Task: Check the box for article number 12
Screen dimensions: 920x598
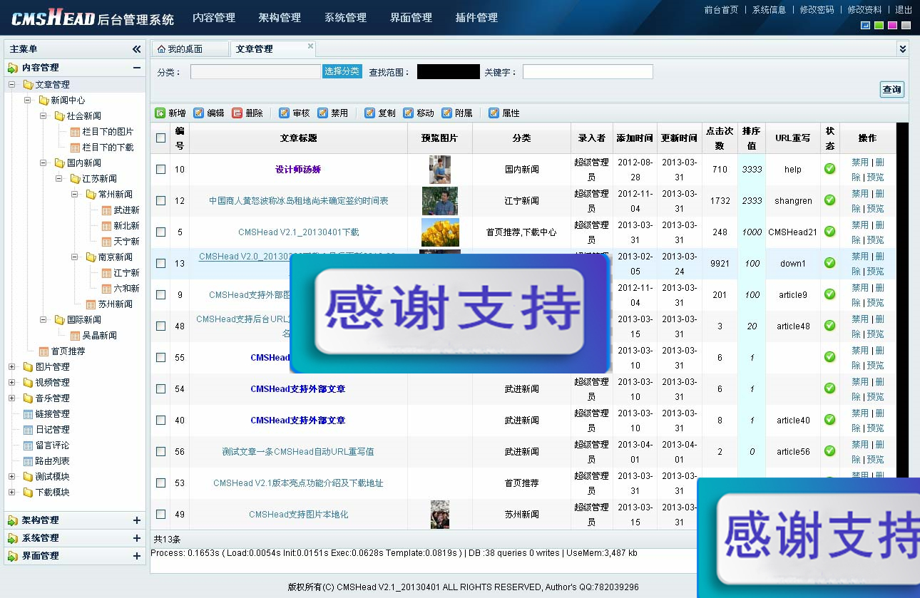Action: coord(161,201)
